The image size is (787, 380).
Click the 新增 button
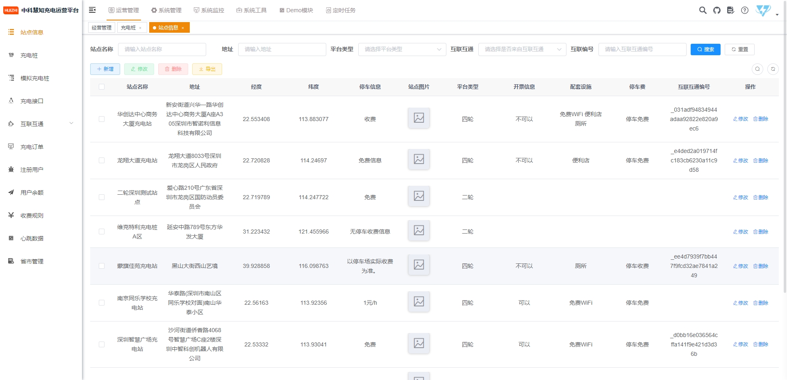105,69
